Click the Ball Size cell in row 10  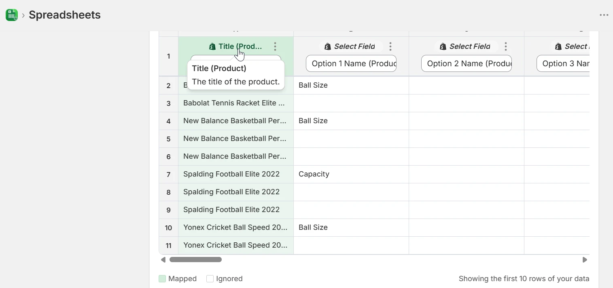(351, 227)
